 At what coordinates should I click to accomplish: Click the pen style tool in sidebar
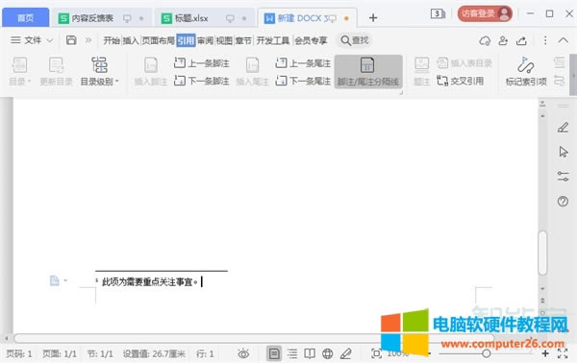point(563,128)
